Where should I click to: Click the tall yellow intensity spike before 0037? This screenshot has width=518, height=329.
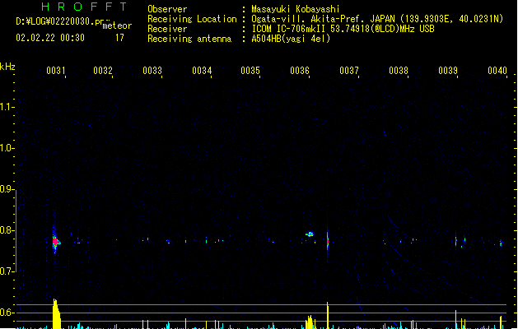(x=328, y=315)
